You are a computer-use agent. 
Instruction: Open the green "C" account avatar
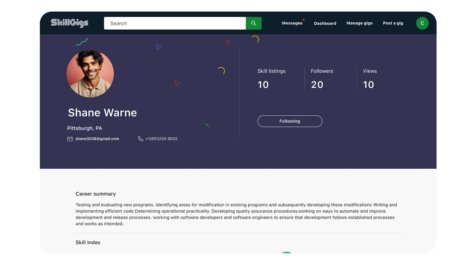point(422,23)
